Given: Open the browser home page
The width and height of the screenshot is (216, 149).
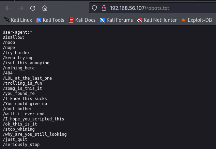Looking at the screenshot, I should pyautogui.click(x=45, y=8).
